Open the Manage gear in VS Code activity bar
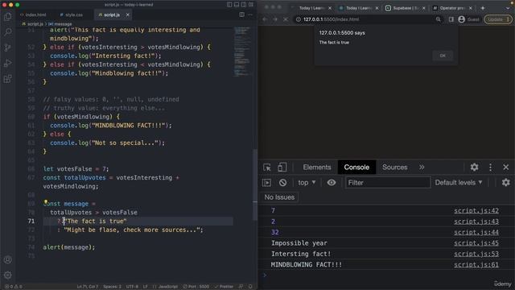This screenshot has height=290, width=515. [x=8, y=275]
